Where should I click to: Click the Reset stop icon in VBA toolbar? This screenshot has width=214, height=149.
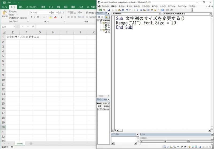pos(141,10)
